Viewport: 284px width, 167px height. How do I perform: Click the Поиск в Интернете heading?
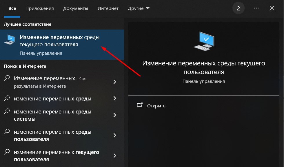[x=25, y=66]
